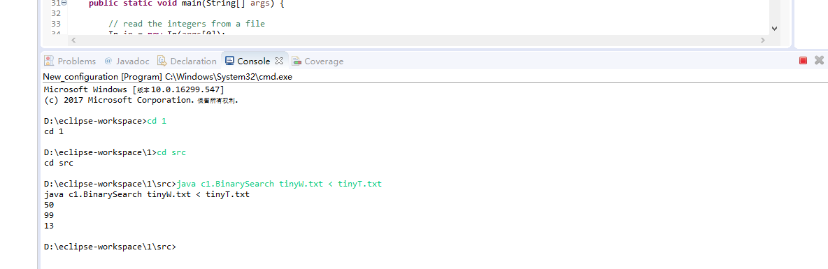This screenshot has width=828, height=269.
Task: Click the New_configuration cmd.exe console title
Action: (167, 76)
